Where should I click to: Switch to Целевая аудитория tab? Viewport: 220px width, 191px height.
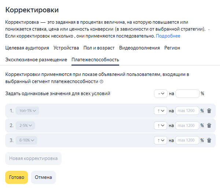pyautogui.click(x=27, y=48)
